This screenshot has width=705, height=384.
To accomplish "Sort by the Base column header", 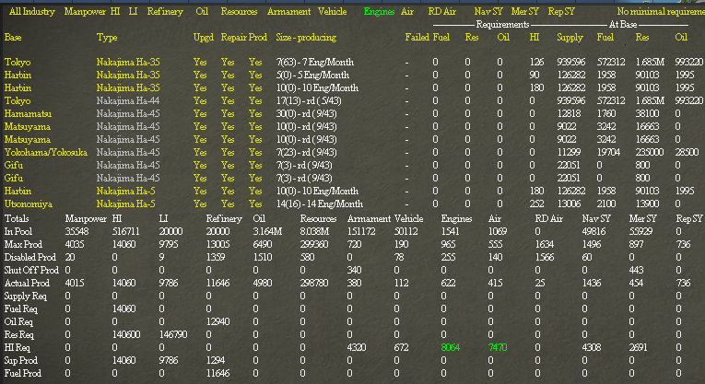I will click(x=13, y=37).
